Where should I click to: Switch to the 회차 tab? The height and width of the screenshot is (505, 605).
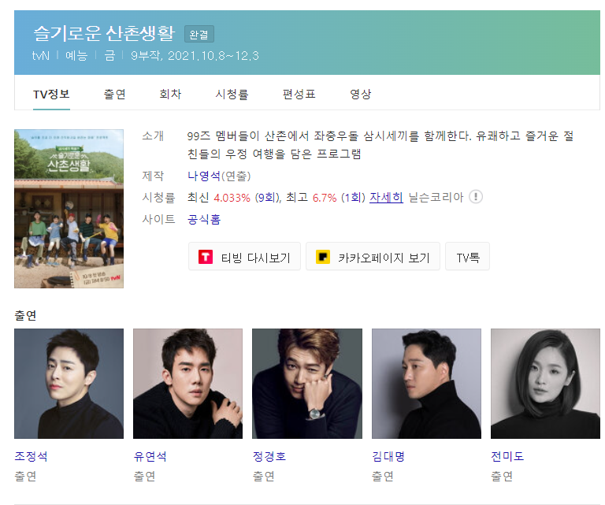point(170,94)
